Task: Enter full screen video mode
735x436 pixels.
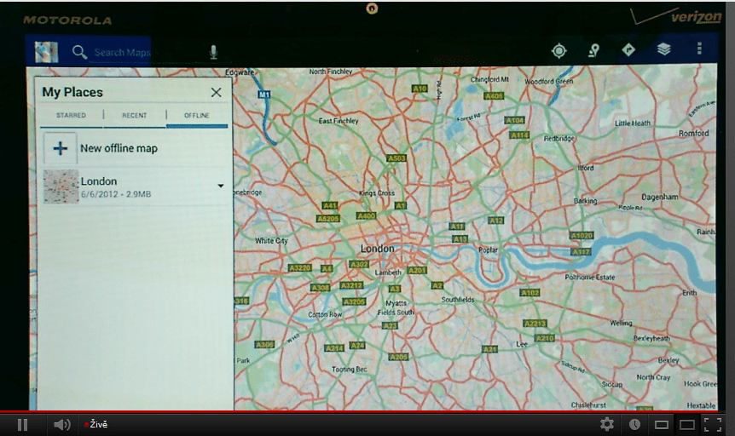Action: (713, 424)
